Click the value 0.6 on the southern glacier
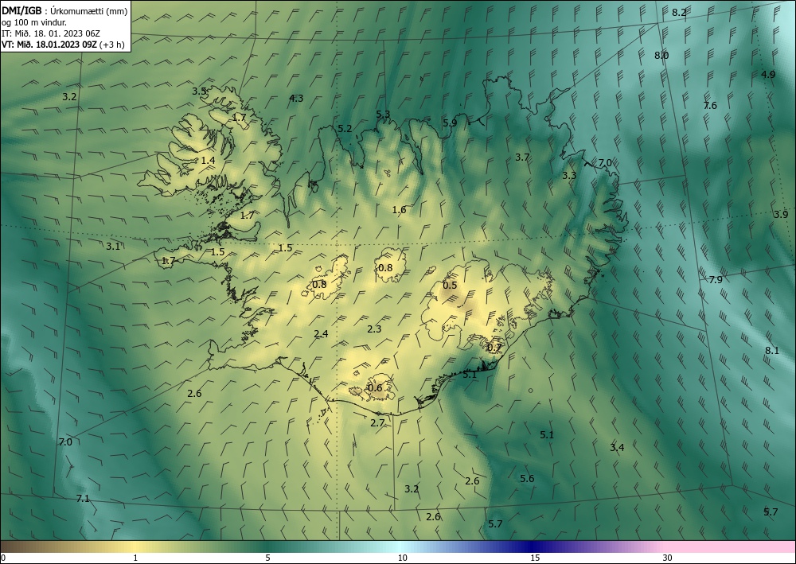Image resolution: width=796 pixels, height=564 pixels. 375,388
